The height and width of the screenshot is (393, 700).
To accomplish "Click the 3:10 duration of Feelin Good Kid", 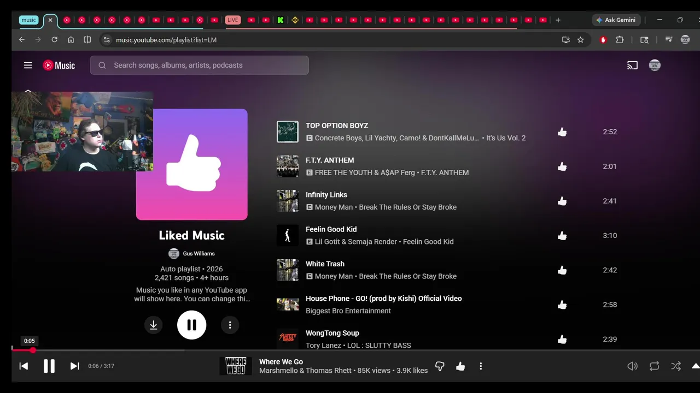I will (610, 235).
